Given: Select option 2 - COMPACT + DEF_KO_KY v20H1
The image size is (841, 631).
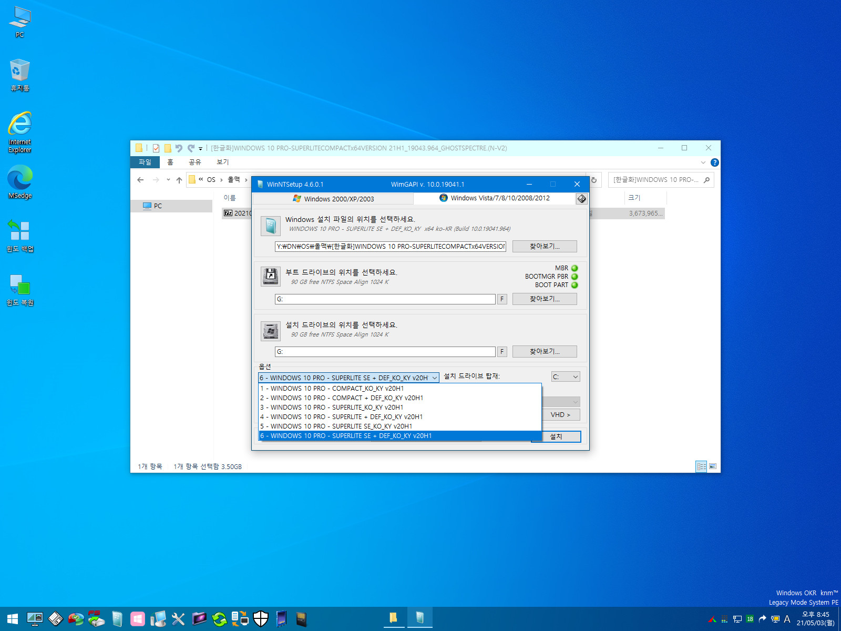Looking at the screenshot, I should point(400,398).
